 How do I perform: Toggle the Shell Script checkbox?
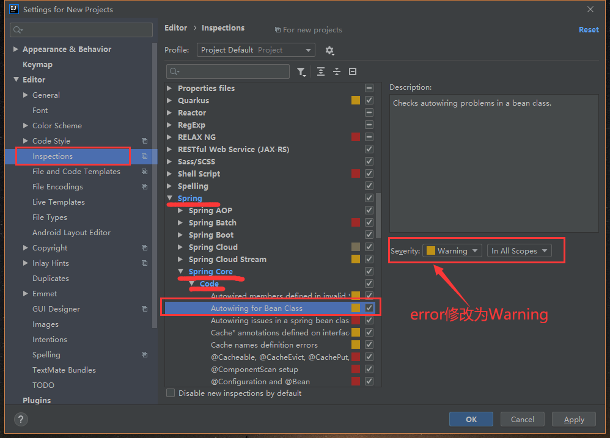coord(369,173)
